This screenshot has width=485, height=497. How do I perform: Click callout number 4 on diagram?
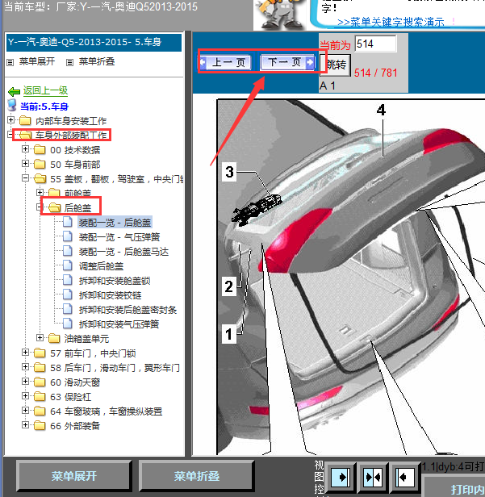[x=381, y=111]
